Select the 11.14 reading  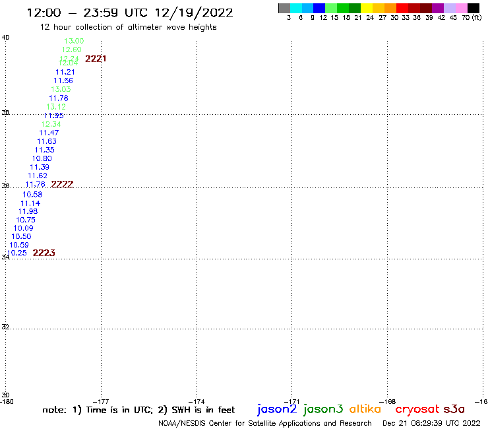tap(30, 203)
